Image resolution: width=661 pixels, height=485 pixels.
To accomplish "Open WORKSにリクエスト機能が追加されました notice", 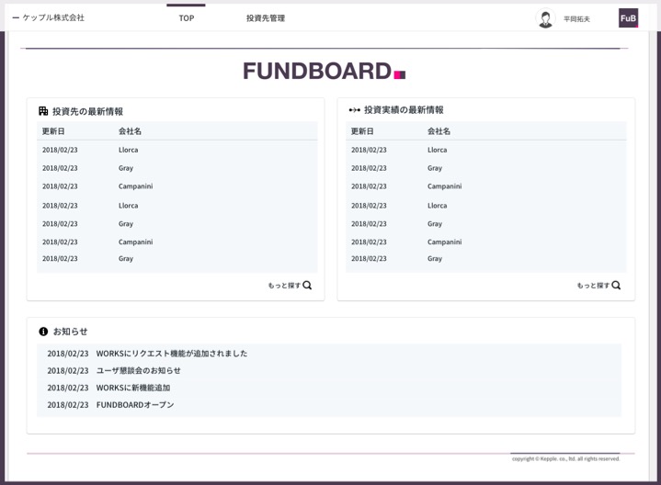I will click(171, 354).
